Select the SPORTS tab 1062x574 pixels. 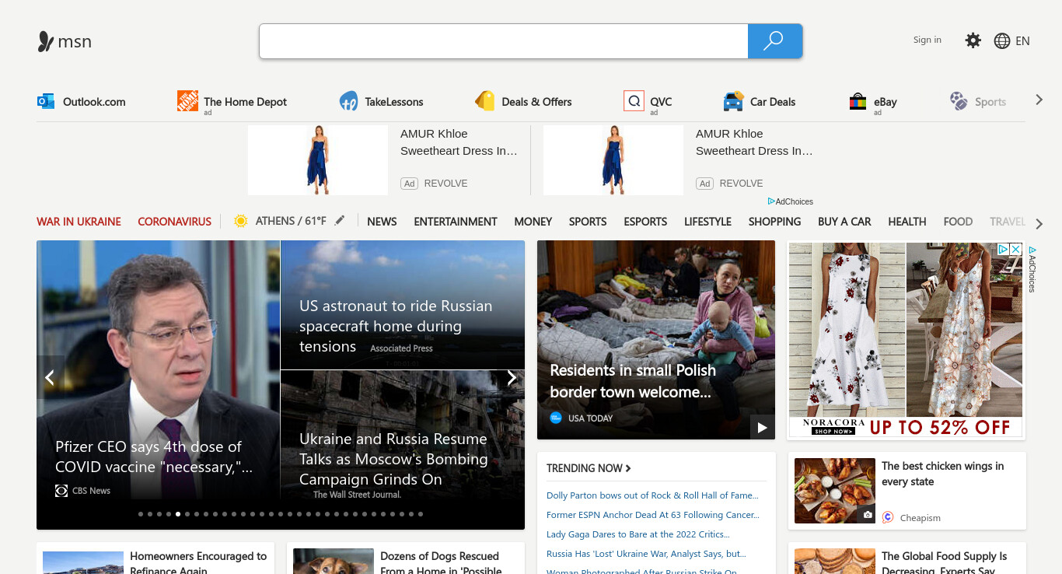coord(588,222)
